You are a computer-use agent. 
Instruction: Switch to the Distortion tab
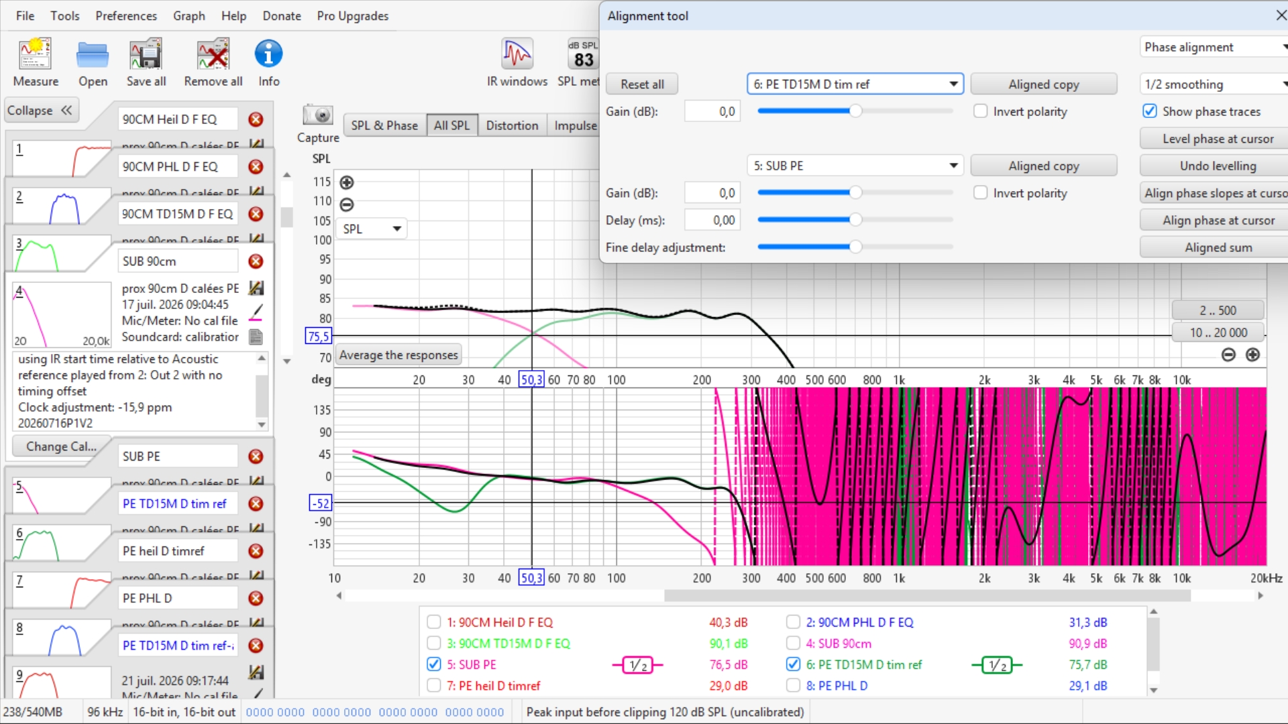pos(512,125)
